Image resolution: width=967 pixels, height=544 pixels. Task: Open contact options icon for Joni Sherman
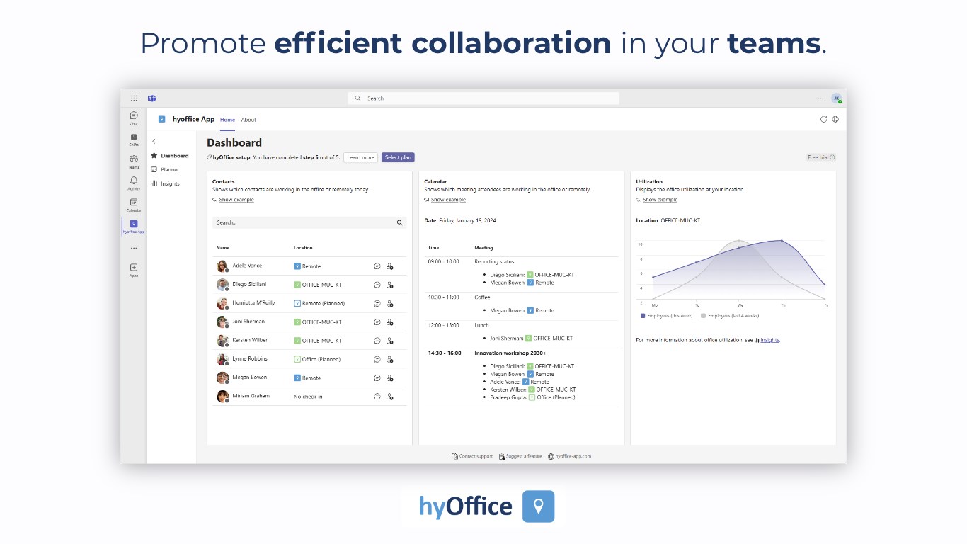coord(390,322)
